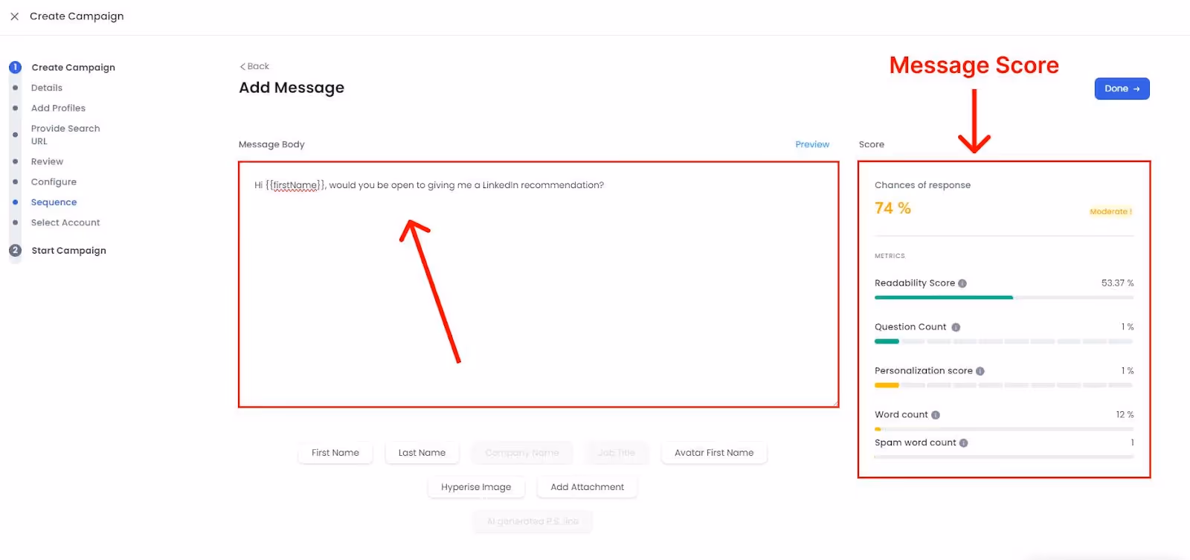Click the Personalization score segmented bar
Viewport: 1190px width, 560px height.
click(x=1004, y=385)
